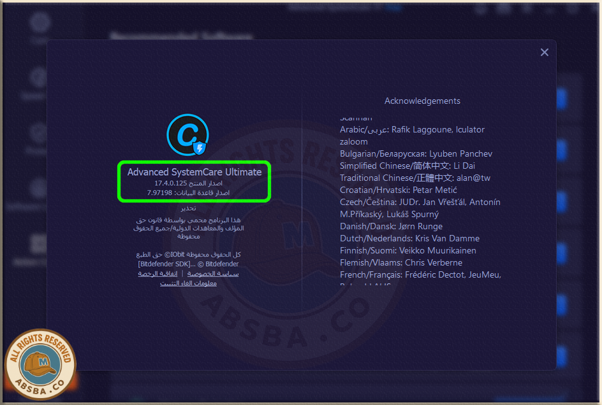Click the product version 17.4.0.125 line
The width and height of the screenshot is (602, 405).
point(188,183)
